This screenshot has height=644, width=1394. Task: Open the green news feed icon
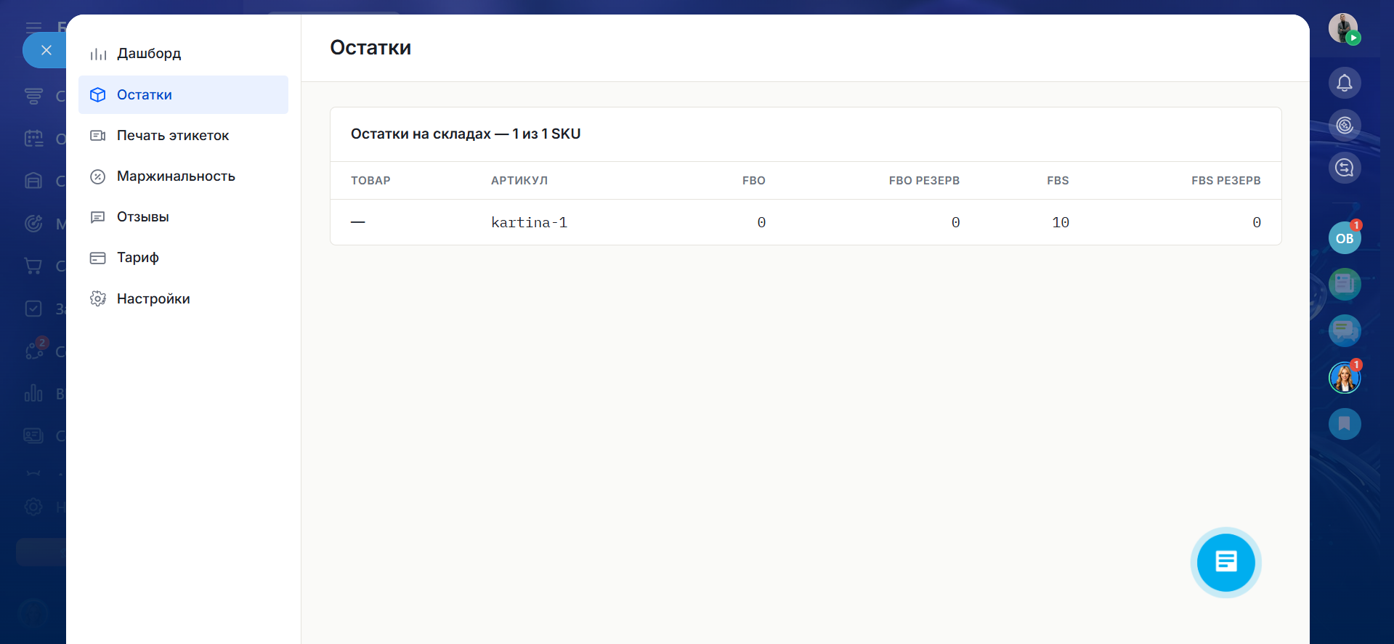1345,284
